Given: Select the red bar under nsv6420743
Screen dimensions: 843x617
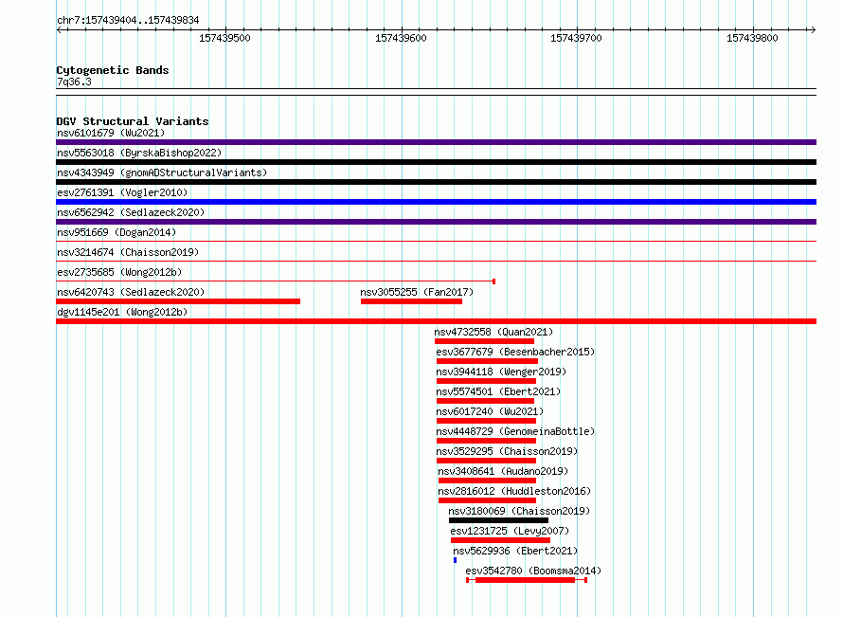Looking at the screenshot, I should (x=178, y=301).
